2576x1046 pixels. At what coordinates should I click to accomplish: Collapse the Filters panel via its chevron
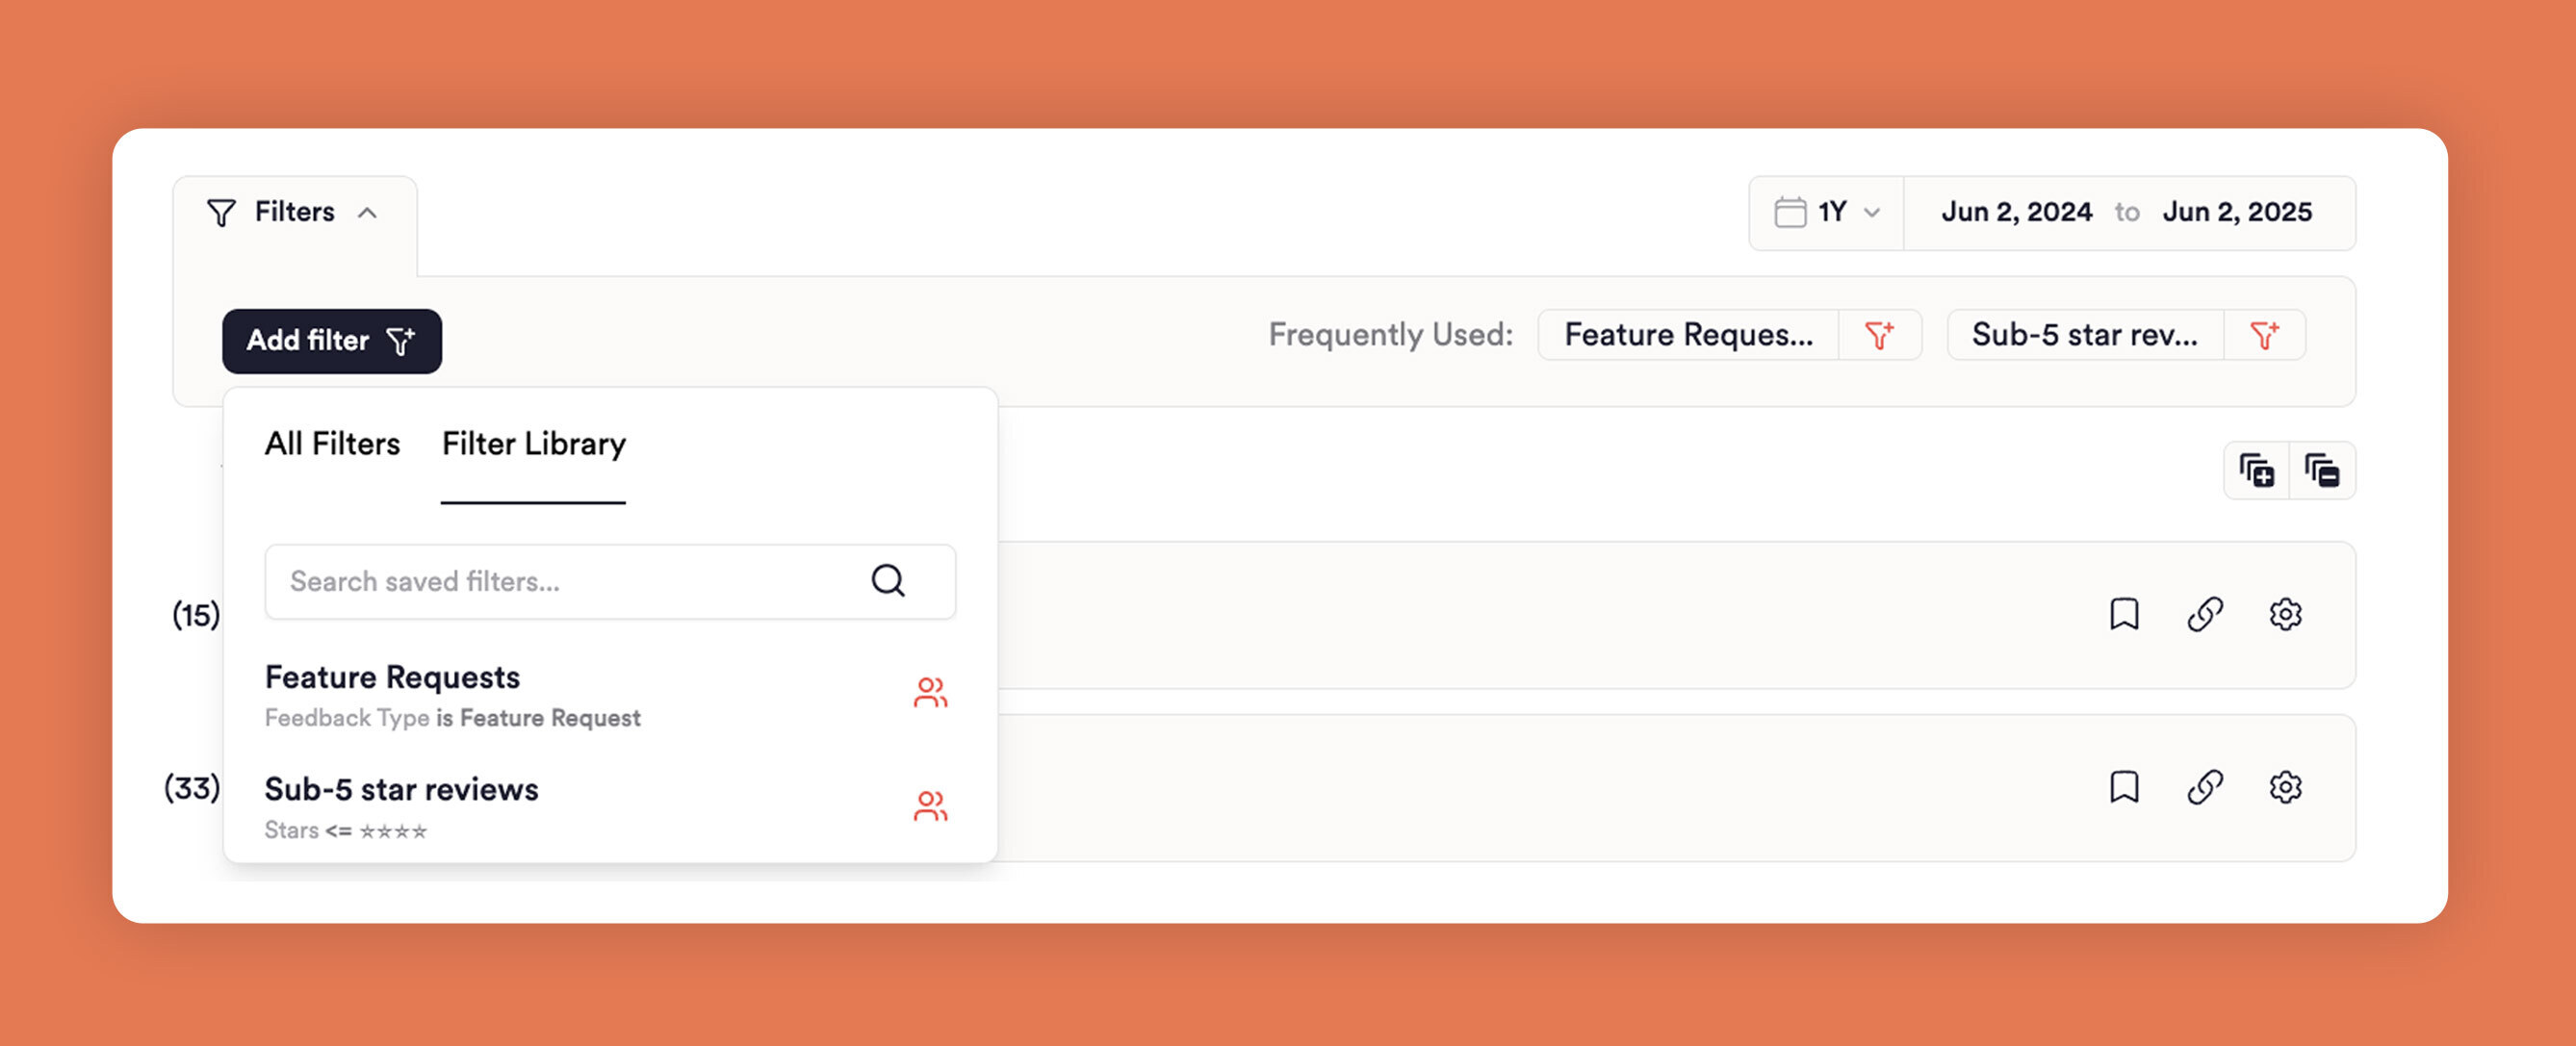tap(369, 212)
